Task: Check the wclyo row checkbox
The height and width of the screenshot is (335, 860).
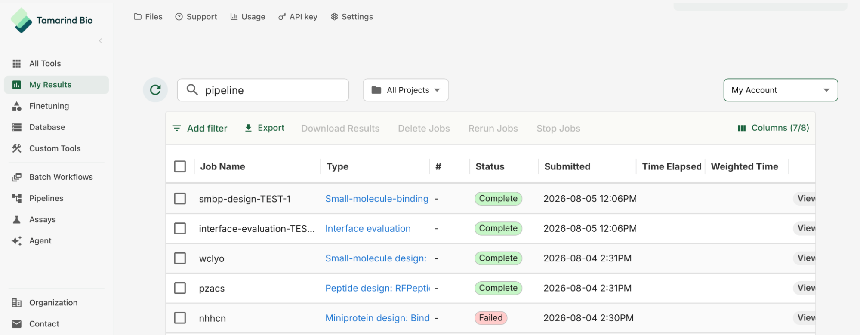Action: coord(180,258)
